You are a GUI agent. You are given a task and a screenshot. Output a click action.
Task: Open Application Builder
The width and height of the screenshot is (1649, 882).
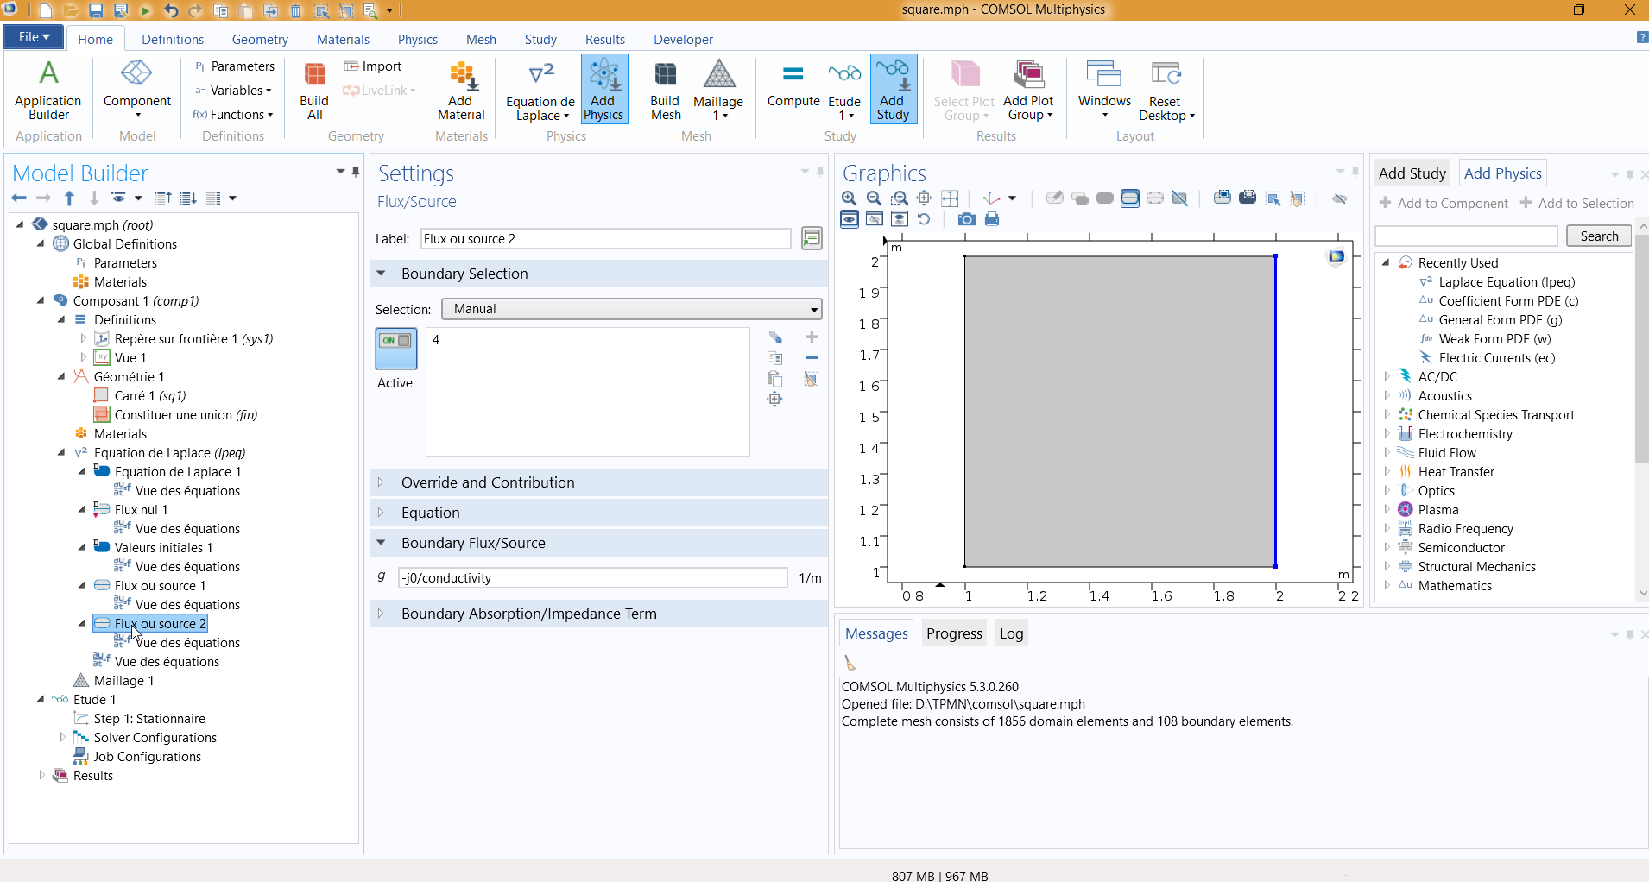click(48, 91)
